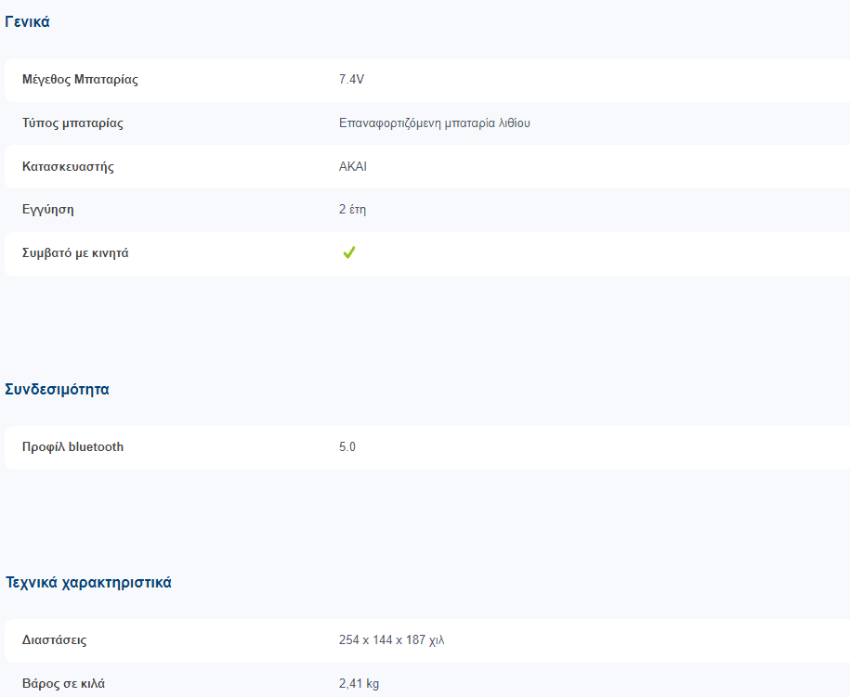
Task: Select the Τεχνικά χαρακτηριστικά section heading
Action: pos(88,583)
